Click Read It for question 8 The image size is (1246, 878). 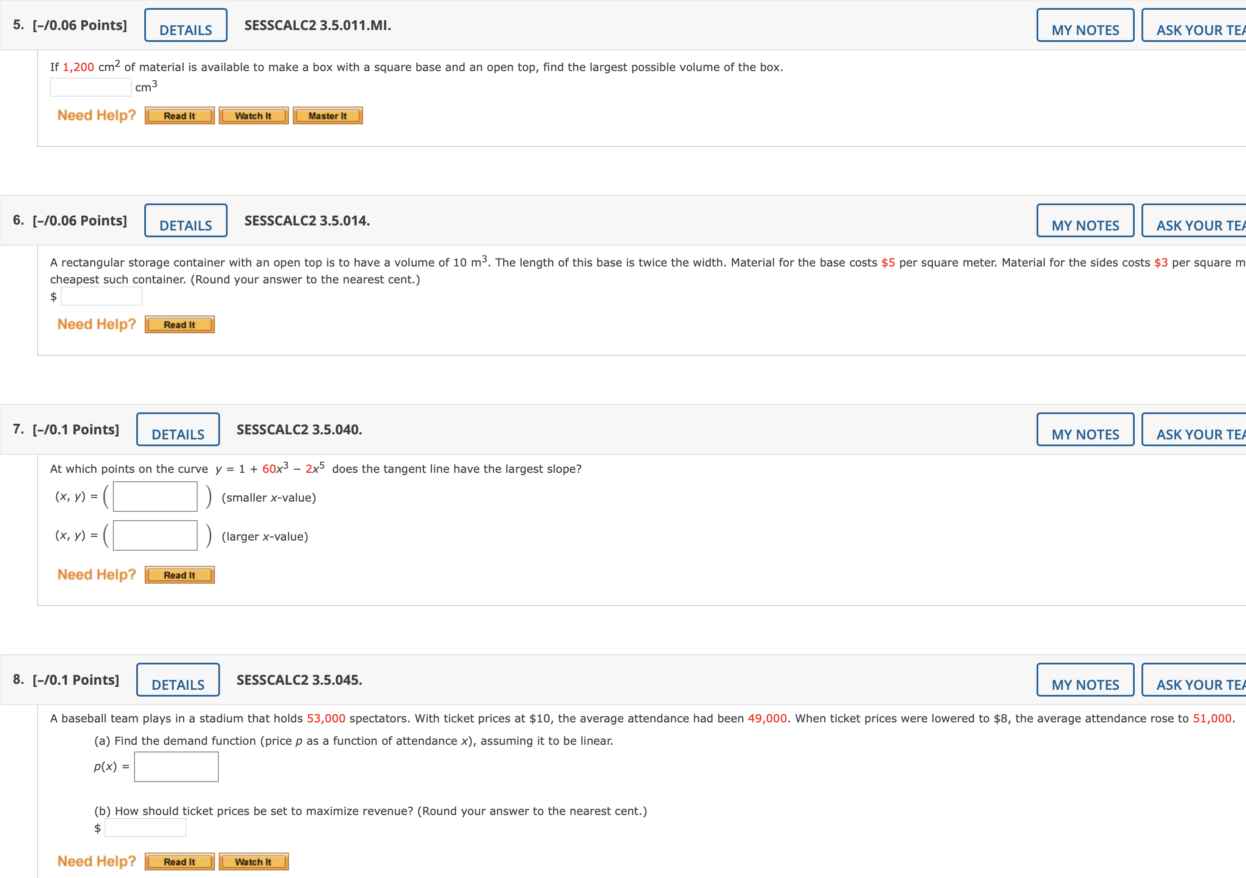point(180,861)
